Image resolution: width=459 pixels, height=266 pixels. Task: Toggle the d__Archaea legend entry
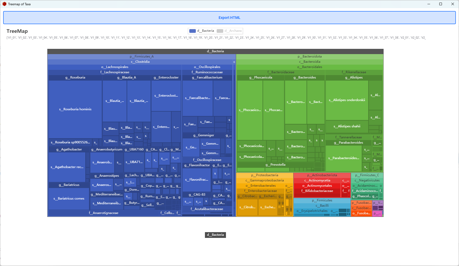[x=229, y=31]
